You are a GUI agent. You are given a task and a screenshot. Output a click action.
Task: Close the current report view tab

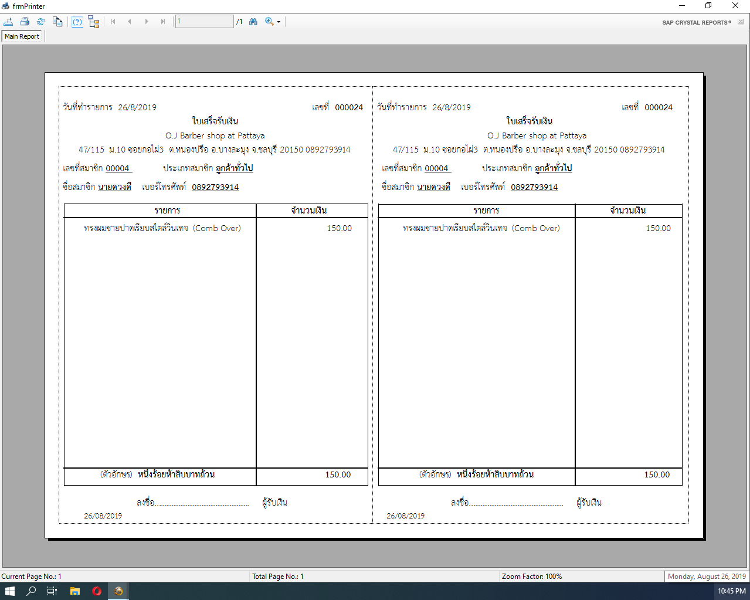741,22
